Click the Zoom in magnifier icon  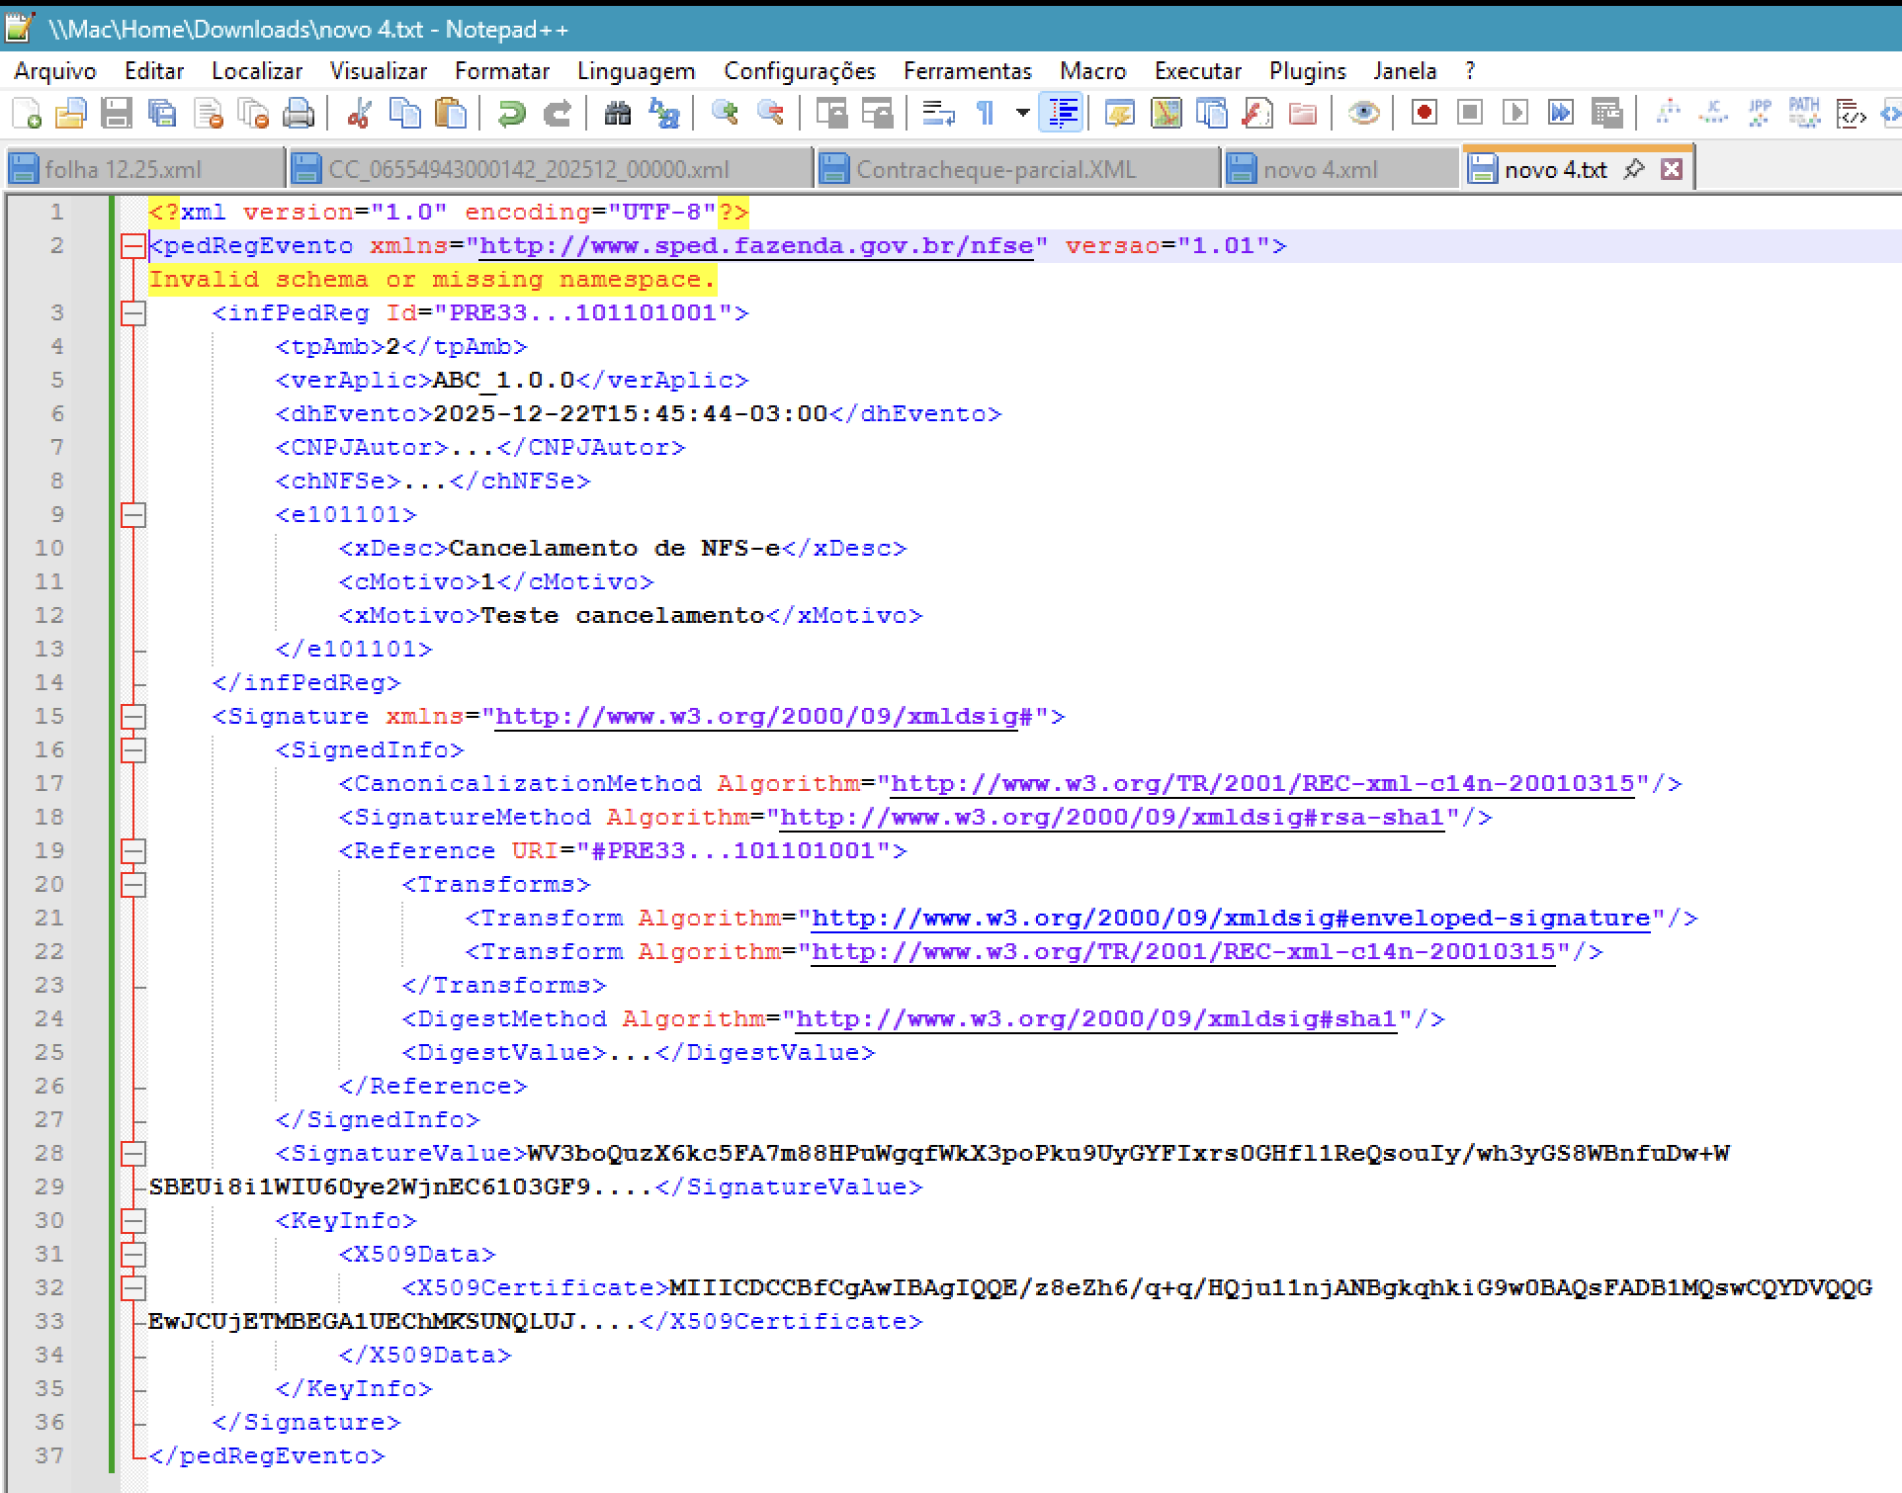[725, 114]
